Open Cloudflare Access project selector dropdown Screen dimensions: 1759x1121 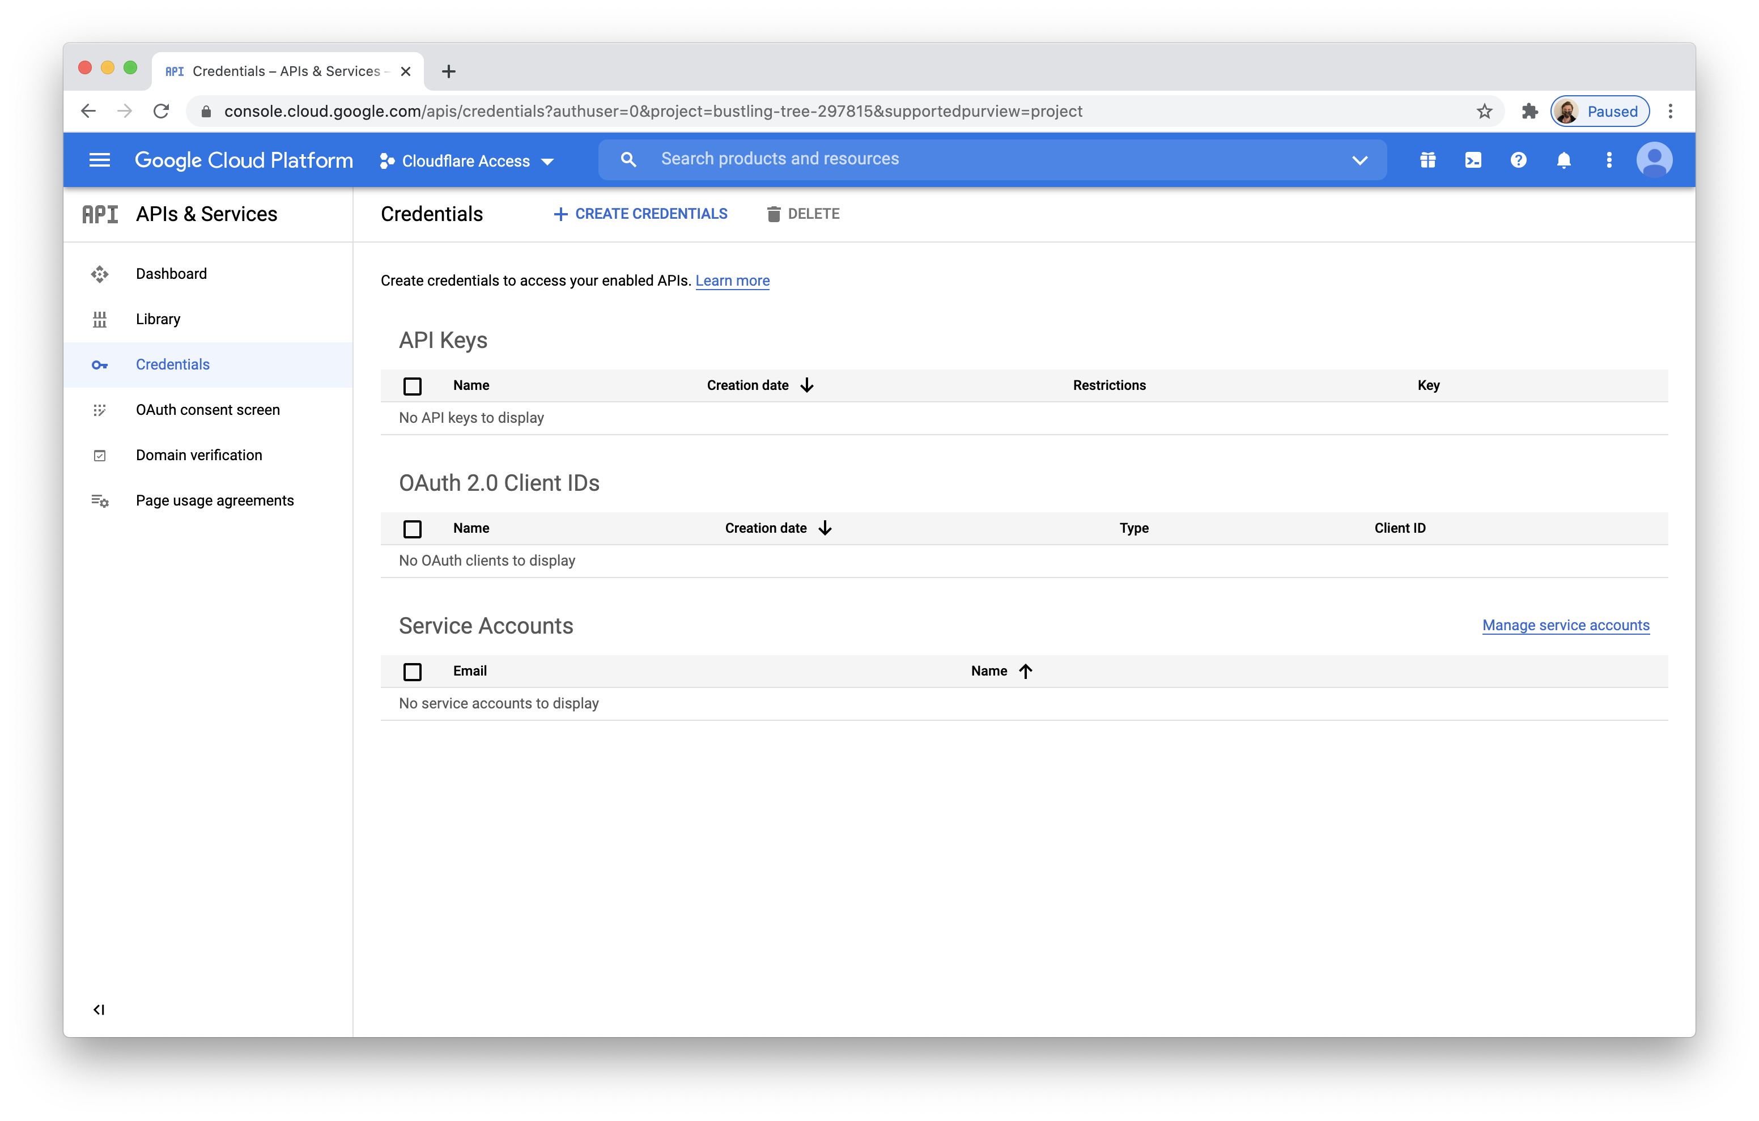(x=468, y=161)
